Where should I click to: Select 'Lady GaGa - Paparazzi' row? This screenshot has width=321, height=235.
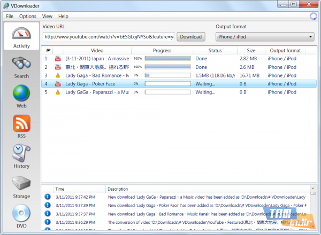click(x=179, y=92)
